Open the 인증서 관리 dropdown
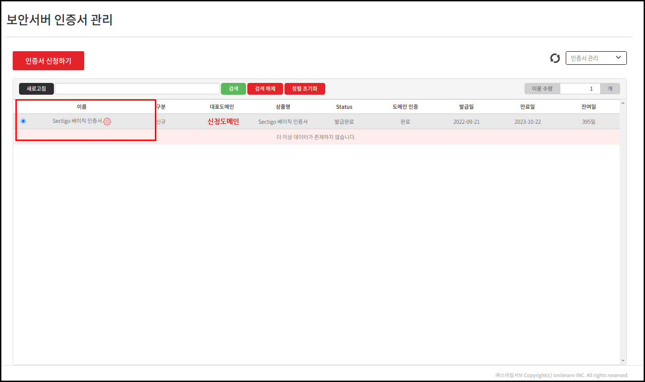Screen dimensions: 645x382 596,58
